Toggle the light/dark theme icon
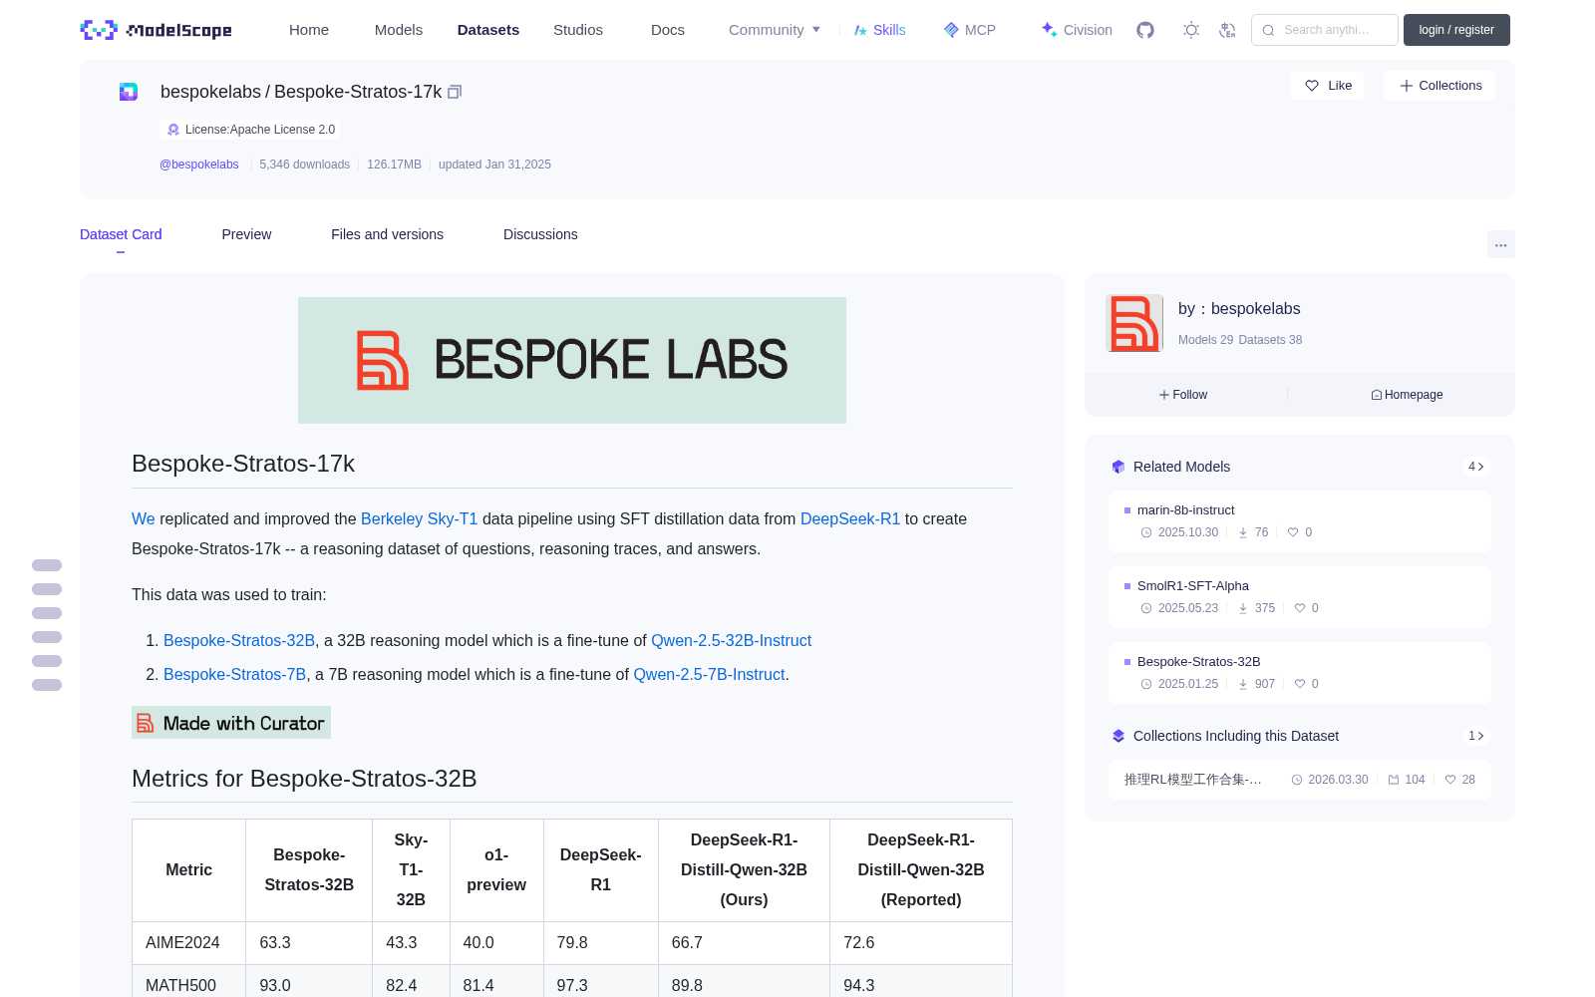1595x997 pixels. point(1191,30)
